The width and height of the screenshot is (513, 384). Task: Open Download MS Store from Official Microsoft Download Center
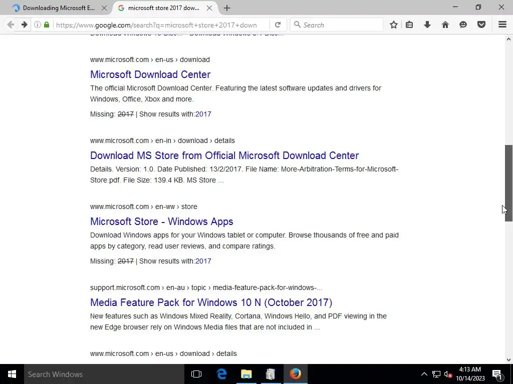(x=224, y=155)
